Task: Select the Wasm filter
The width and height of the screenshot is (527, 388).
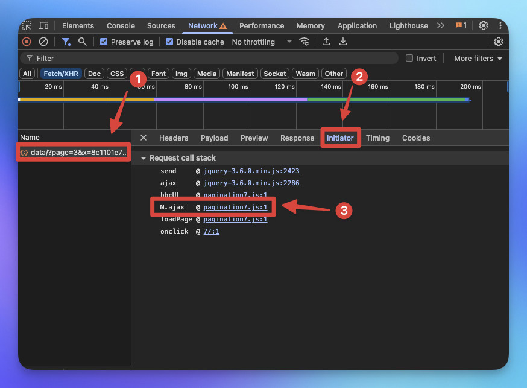Action: 305,74
